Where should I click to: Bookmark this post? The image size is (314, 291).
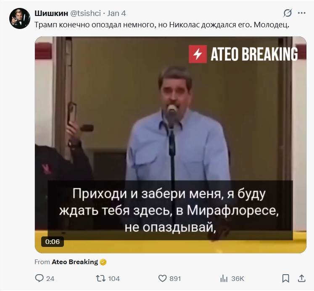pos(285,278)
